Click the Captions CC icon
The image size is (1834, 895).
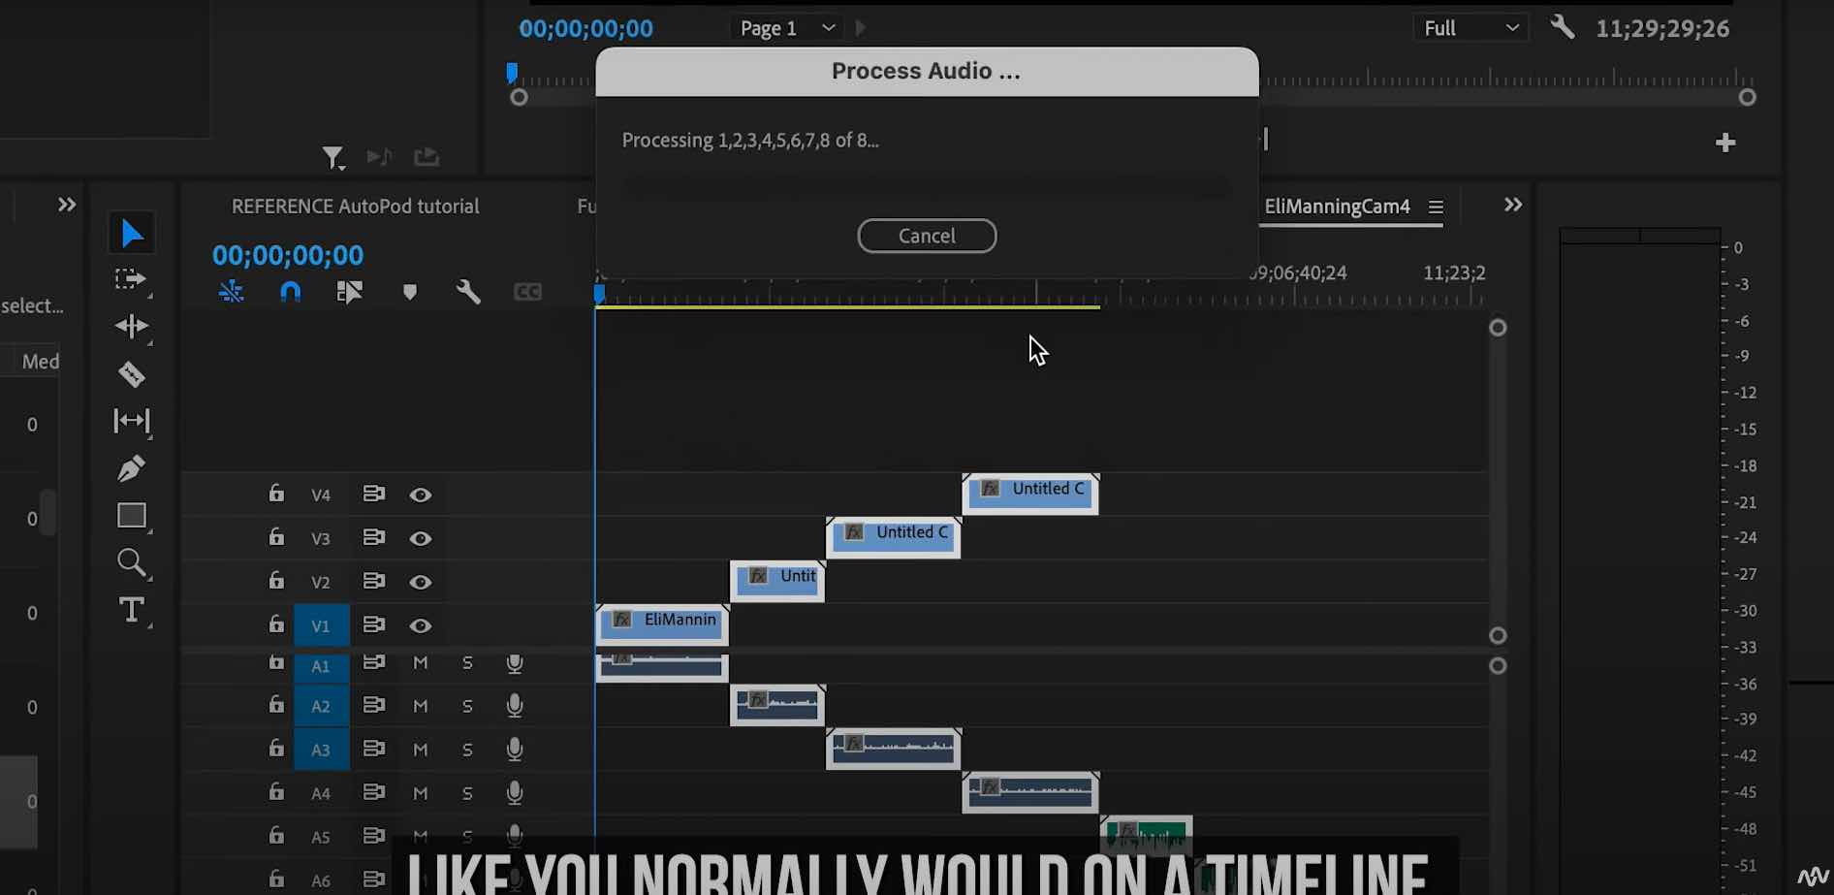[x=528, y=291]
